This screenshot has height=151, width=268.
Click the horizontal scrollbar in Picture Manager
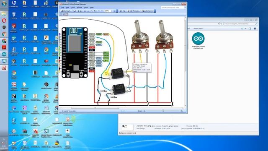pos(95,108)
